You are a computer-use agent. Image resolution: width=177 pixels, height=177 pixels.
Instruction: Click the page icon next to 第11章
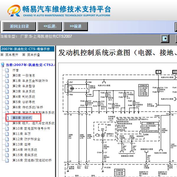[7, 134]
